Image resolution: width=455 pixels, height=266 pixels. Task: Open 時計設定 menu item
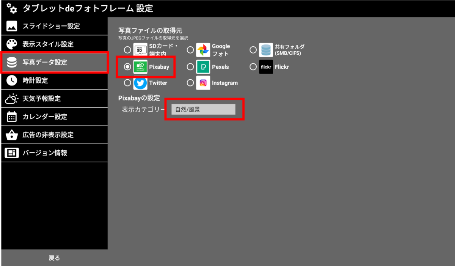[x=54, y=80]
